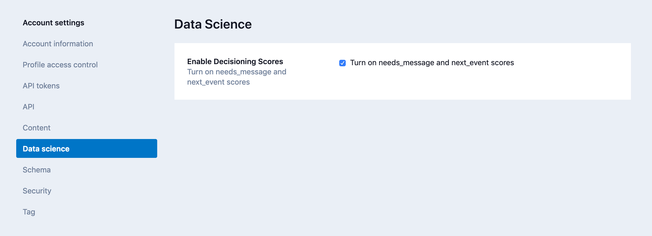Click the Enable Decisioning Scores setting title
Viewport: 652px width, 236px height.
tap(235, 61)
